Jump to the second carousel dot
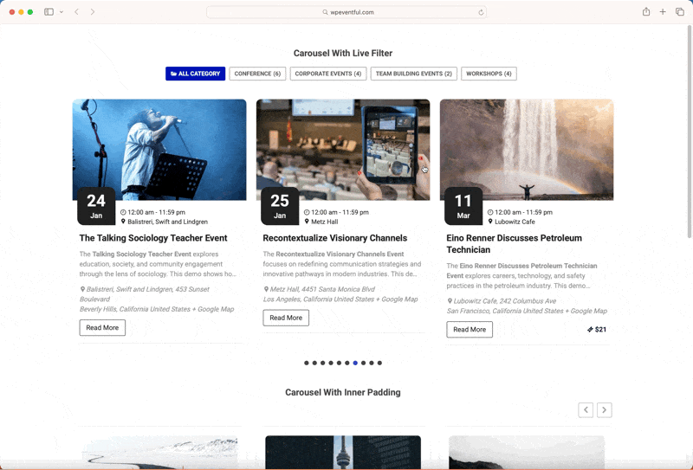This screenshot has height=470, width=693. [x=314, y=363]
